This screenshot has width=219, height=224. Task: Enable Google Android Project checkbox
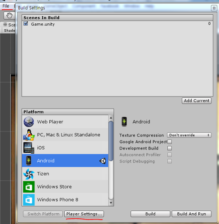click(x=170, y=142)
